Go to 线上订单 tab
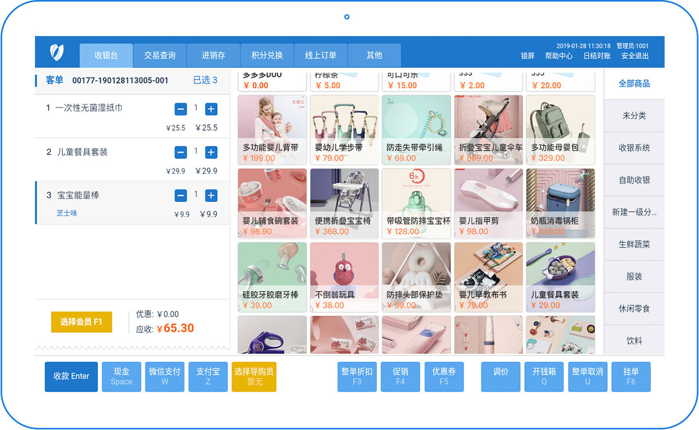 [x=320, y=55]
